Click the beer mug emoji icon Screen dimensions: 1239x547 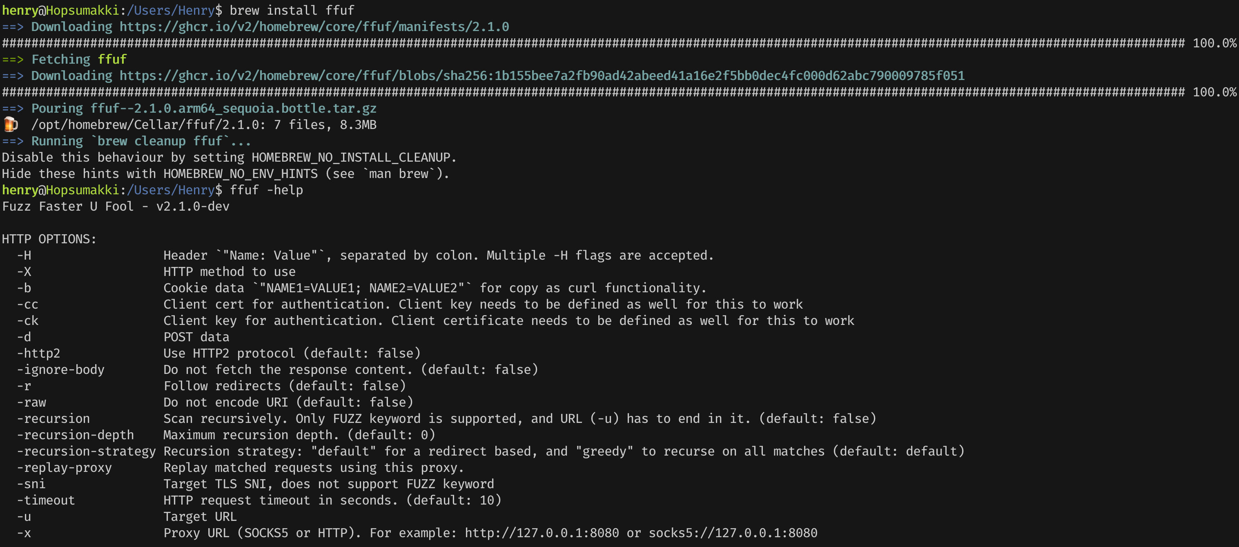(10, 125)
